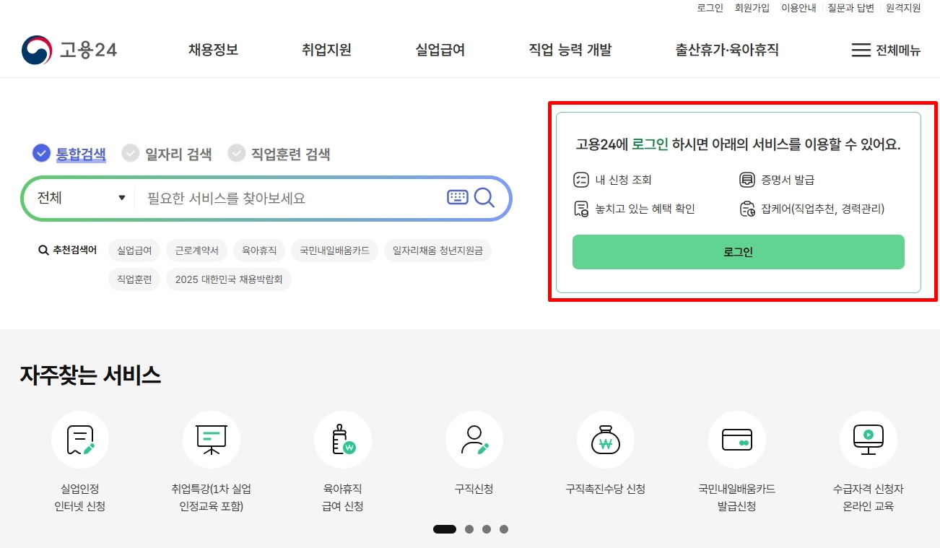Select the second carousel pagination dot
Viewport: 940px width, 548px height.
pos(469,529)
